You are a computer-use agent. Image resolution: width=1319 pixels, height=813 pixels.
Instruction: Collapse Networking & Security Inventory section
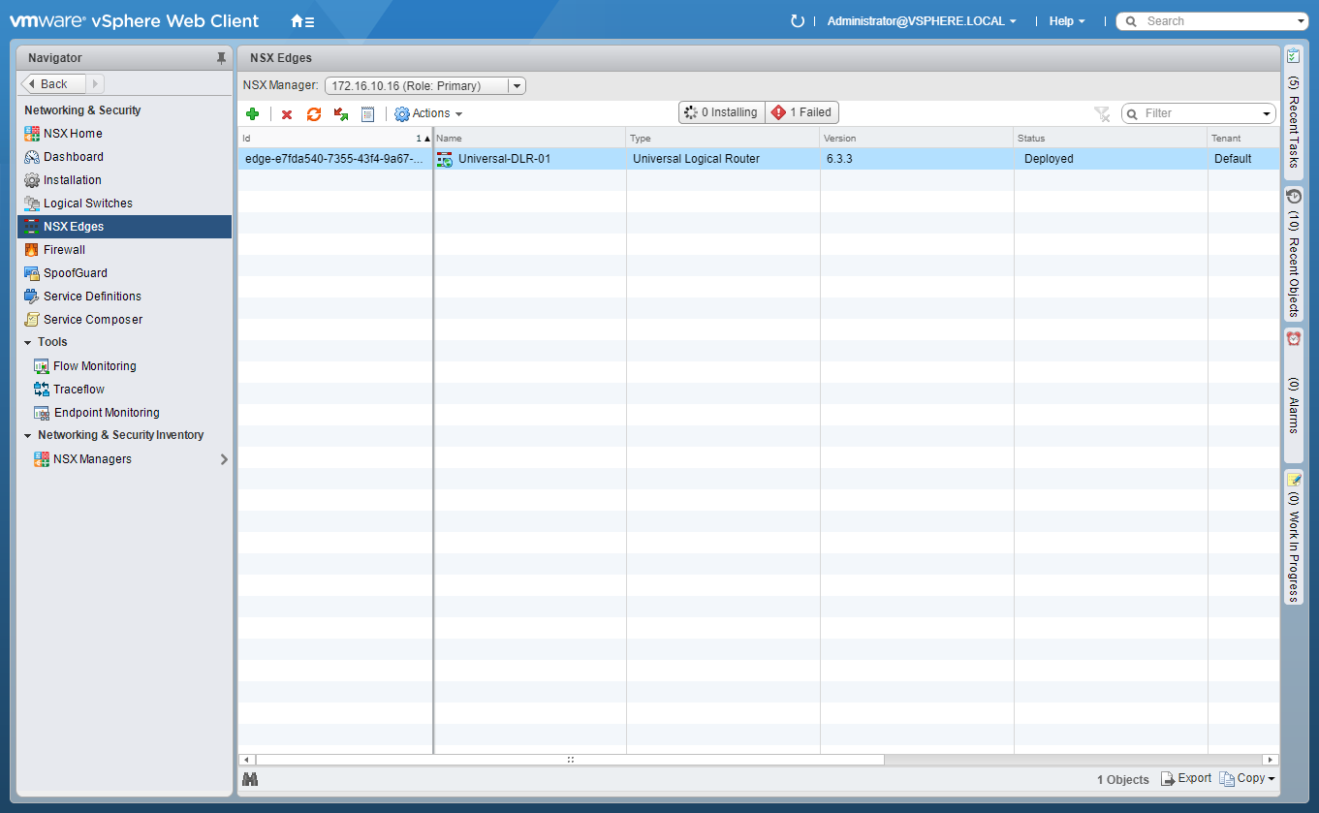28,436
